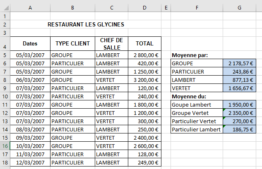Viewport: 262px width, 169px height.
Task: Click column G header
Action: (x=240, y=7)
